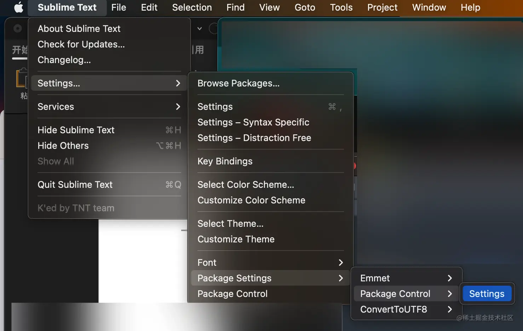Expand the Font submenu

pyautogui.click(x=270, y=263)
